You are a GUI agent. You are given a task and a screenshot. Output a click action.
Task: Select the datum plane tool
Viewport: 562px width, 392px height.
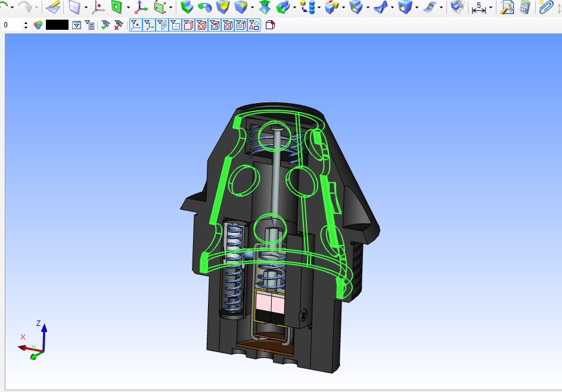(74, 7)
